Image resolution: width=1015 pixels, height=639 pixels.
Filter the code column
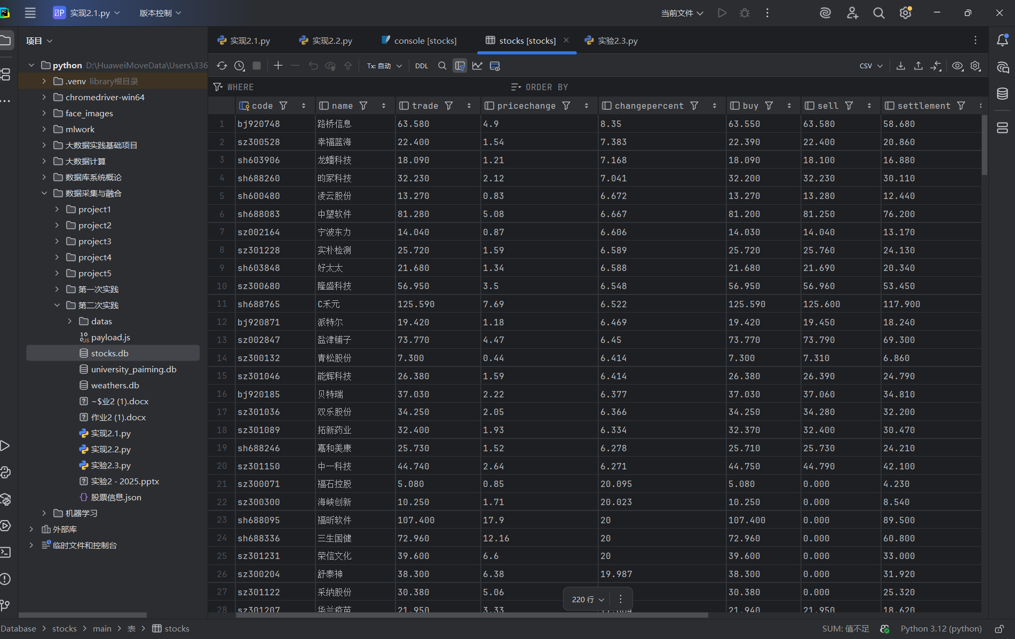[x=284, y=106]
